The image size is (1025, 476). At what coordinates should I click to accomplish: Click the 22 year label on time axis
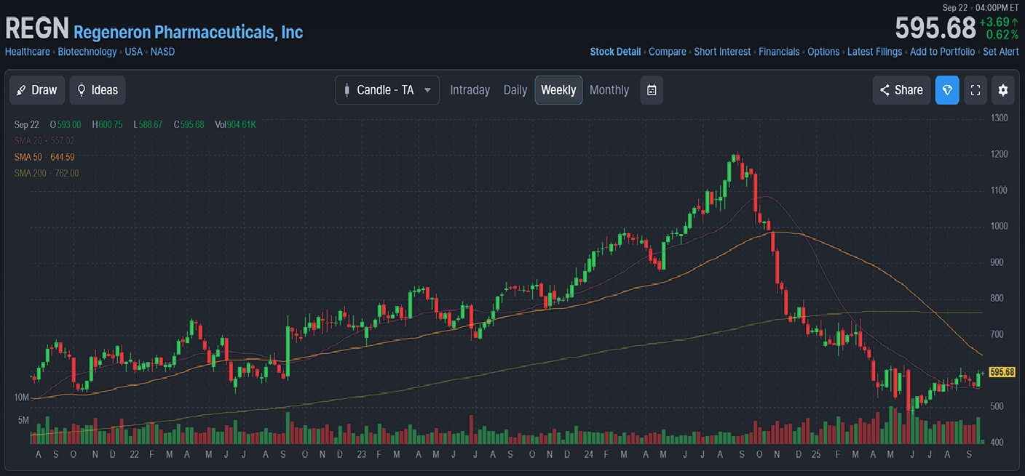(x=134, y=454)
